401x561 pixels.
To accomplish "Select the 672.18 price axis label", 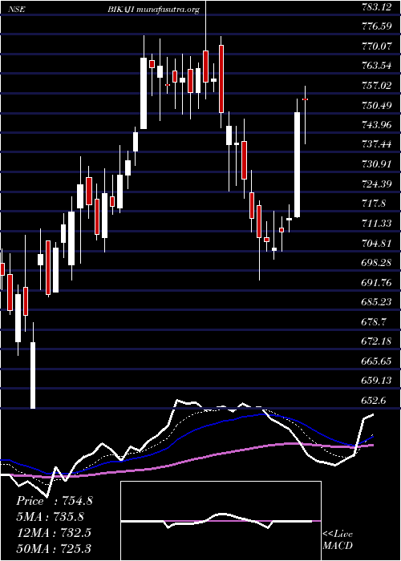I will pyautogui.click(x=375, y=341).
